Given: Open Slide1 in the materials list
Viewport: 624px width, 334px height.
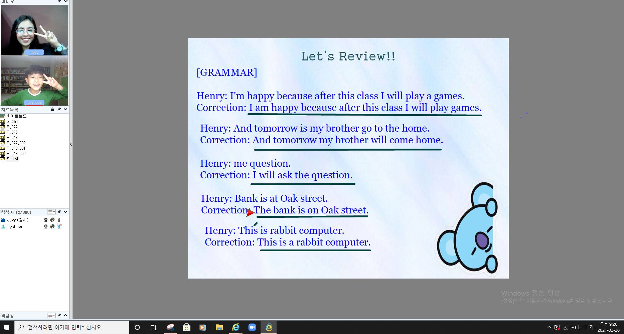Looking at the screenshot, I should 12,122.
